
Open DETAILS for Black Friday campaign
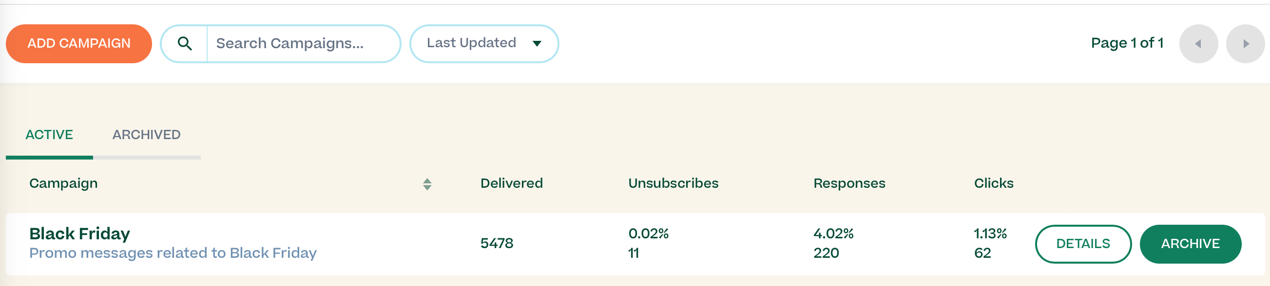coord(1083,244)
